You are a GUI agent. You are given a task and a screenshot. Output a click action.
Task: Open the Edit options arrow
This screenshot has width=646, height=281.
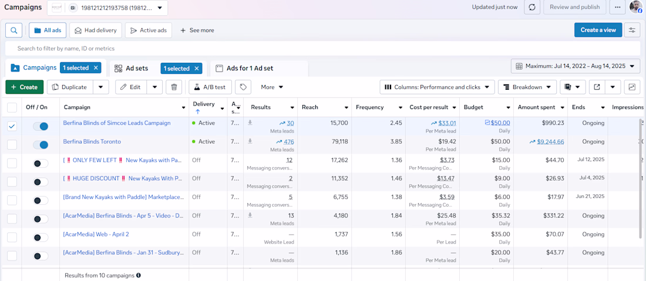pyautogui.click(x=154, y=87)
